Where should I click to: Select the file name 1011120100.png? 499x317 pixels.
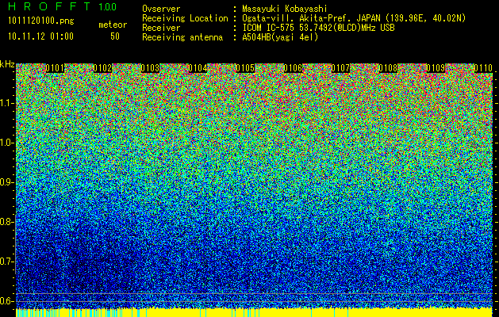(41, 21)
